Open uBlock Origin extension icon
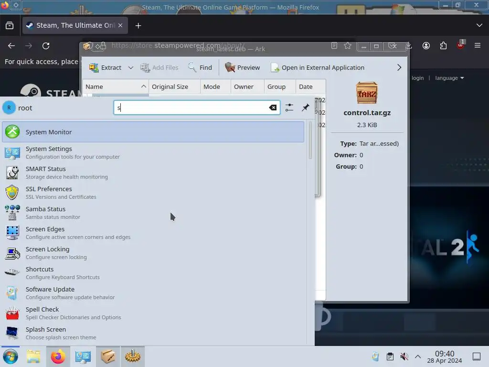The height and width of the screenshot is (367, 489). tap(460, 45)
